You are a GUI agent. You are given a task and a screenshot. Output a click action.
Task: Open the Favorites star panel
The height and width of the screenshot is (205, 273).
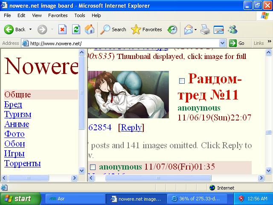(146, 29)
